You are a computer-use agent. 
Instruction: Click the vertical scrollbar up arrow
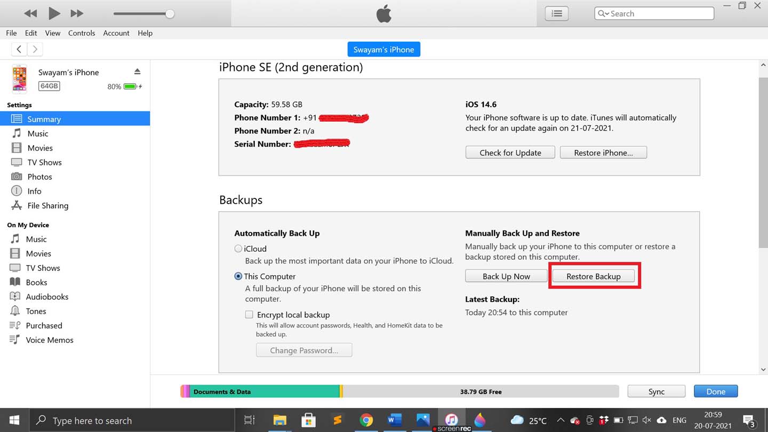click(763, 65)
